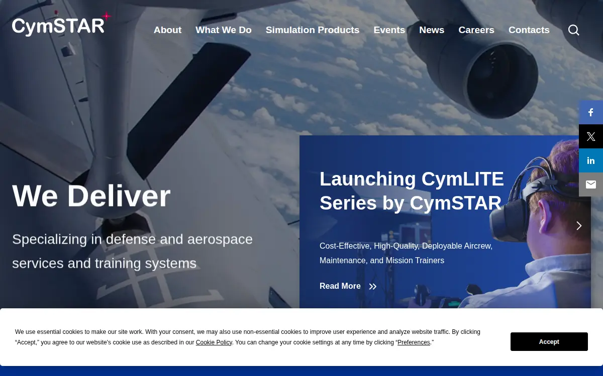Click 'Cost-Effective, High-Quality' description text
Viewport: 603px width, 376px height.
[x=406, y=253]
